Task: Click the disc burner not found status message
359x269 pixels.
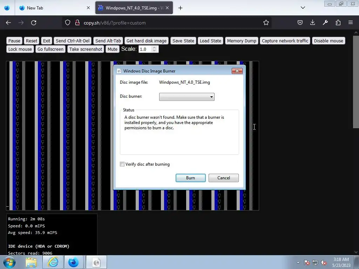Action: [x=174, y=123]
